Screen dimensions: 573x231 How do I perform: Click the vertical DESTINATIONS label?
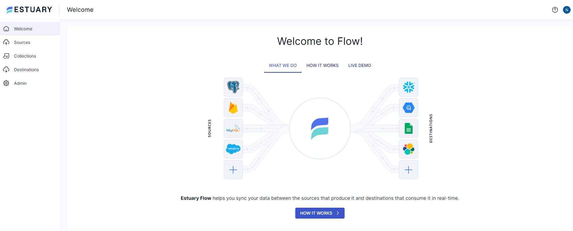point(431,128)
